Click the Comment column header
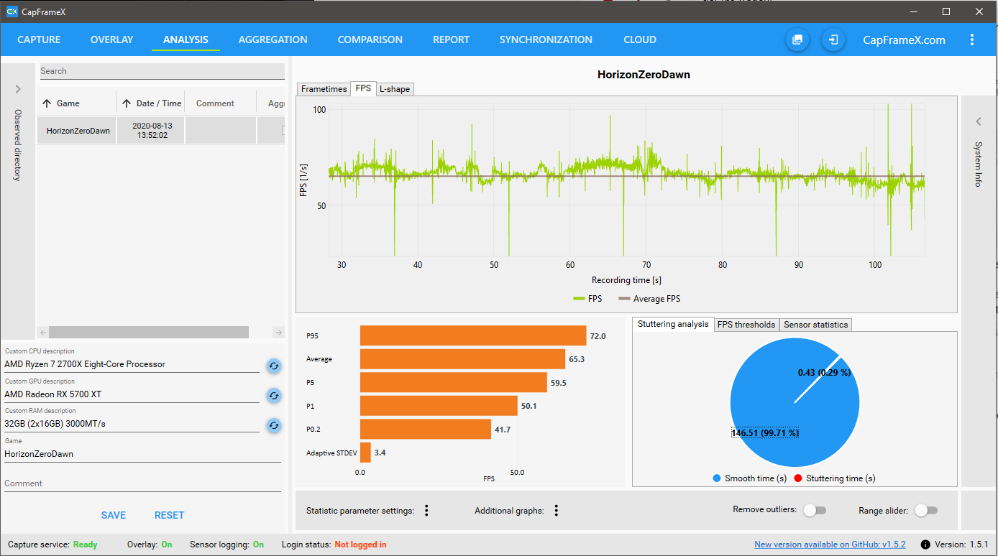The width and height of the screenshot is (998, 556). (x=215, y=103)
